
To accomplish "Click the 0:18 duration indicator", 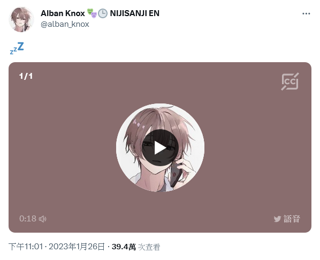I will pos(28,219).
